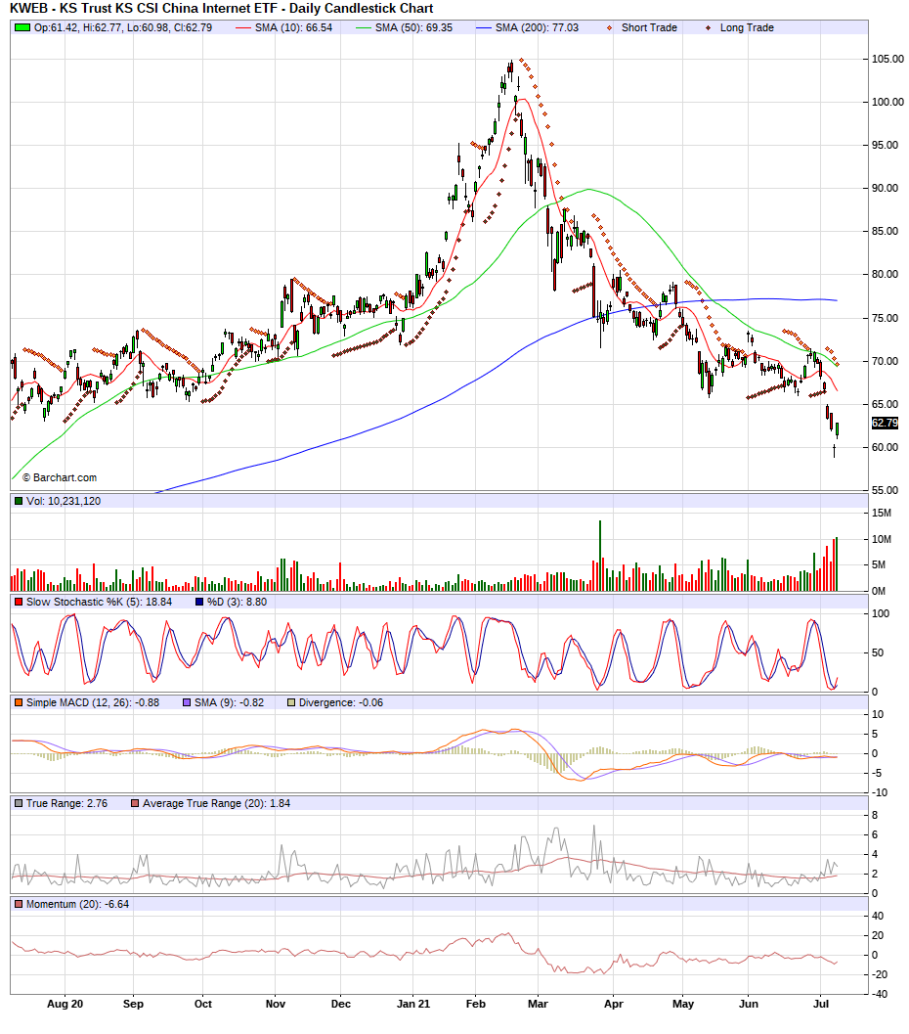Click the 80.00 price axis label
Image resolution: width=909 pixels, height=1034 pixels.
tap(885, 274)
